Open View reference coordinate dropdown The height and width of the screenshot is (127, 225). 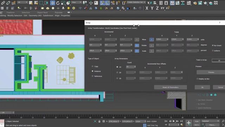coord(77,2)
